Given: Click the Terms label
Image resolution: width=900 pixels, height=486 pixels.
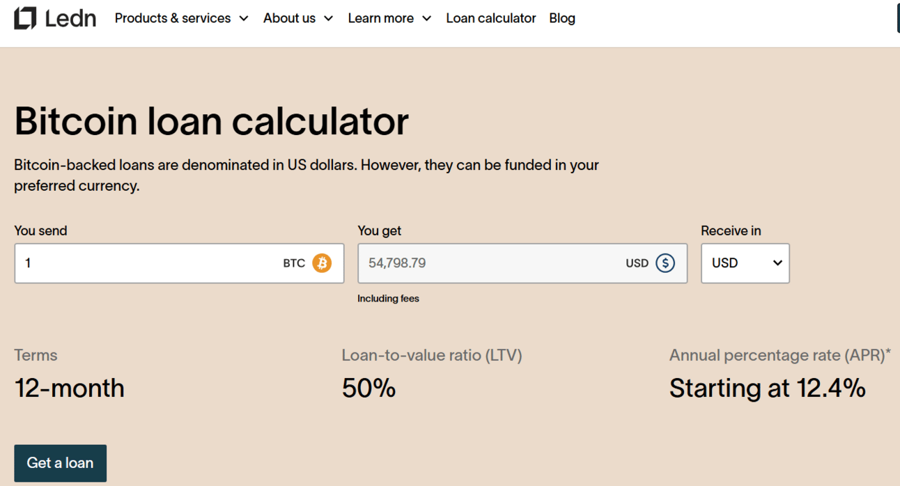Looking at the screenshot, I should pos(36,355).
